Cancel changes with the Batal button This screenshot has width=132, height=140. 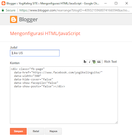point(36,131)
